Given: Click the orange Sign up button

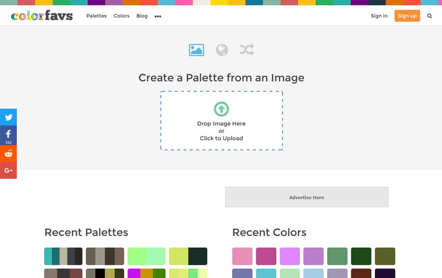Looking at the screenshot, I should click(407, 16).
